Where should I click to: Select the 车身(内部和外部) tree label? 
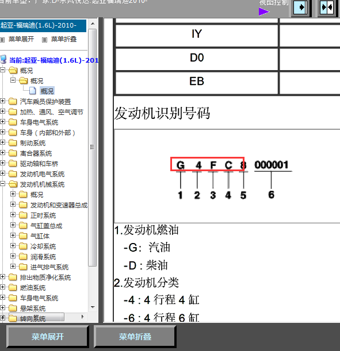tap(47, 133)
